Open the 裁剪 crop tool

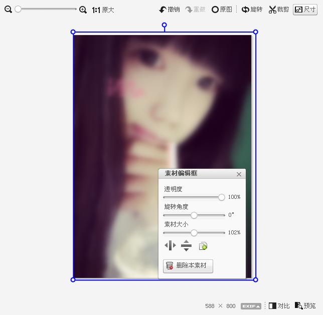278,10
